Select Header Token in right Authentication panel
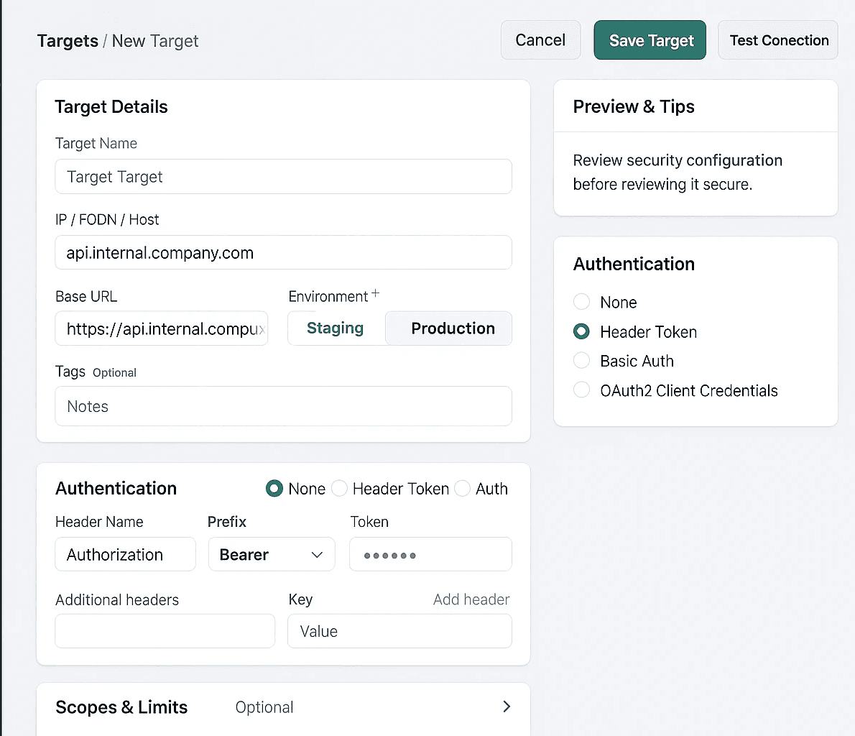 point(582,331)
